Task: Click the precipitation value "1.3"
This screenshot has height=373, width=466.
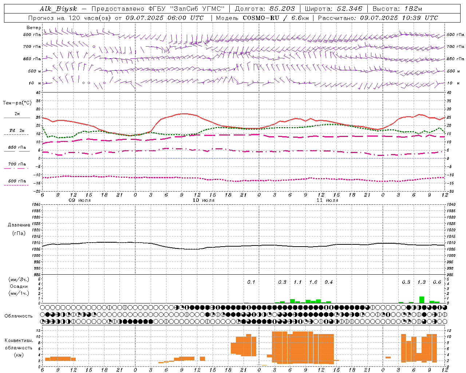Action: coord(422,282)
